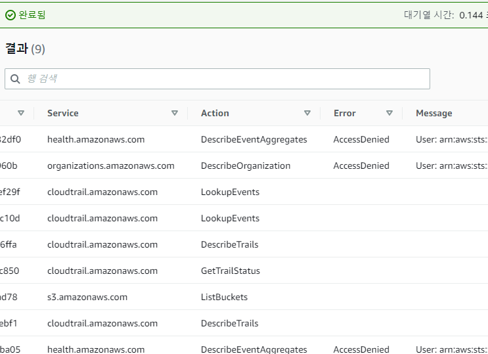Click the GetTrailStatus action cell
The image size is (488, 354).
(x=231, y=271)
